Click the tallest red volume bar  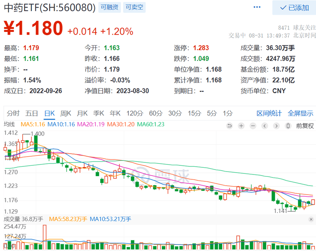point(44,236)
